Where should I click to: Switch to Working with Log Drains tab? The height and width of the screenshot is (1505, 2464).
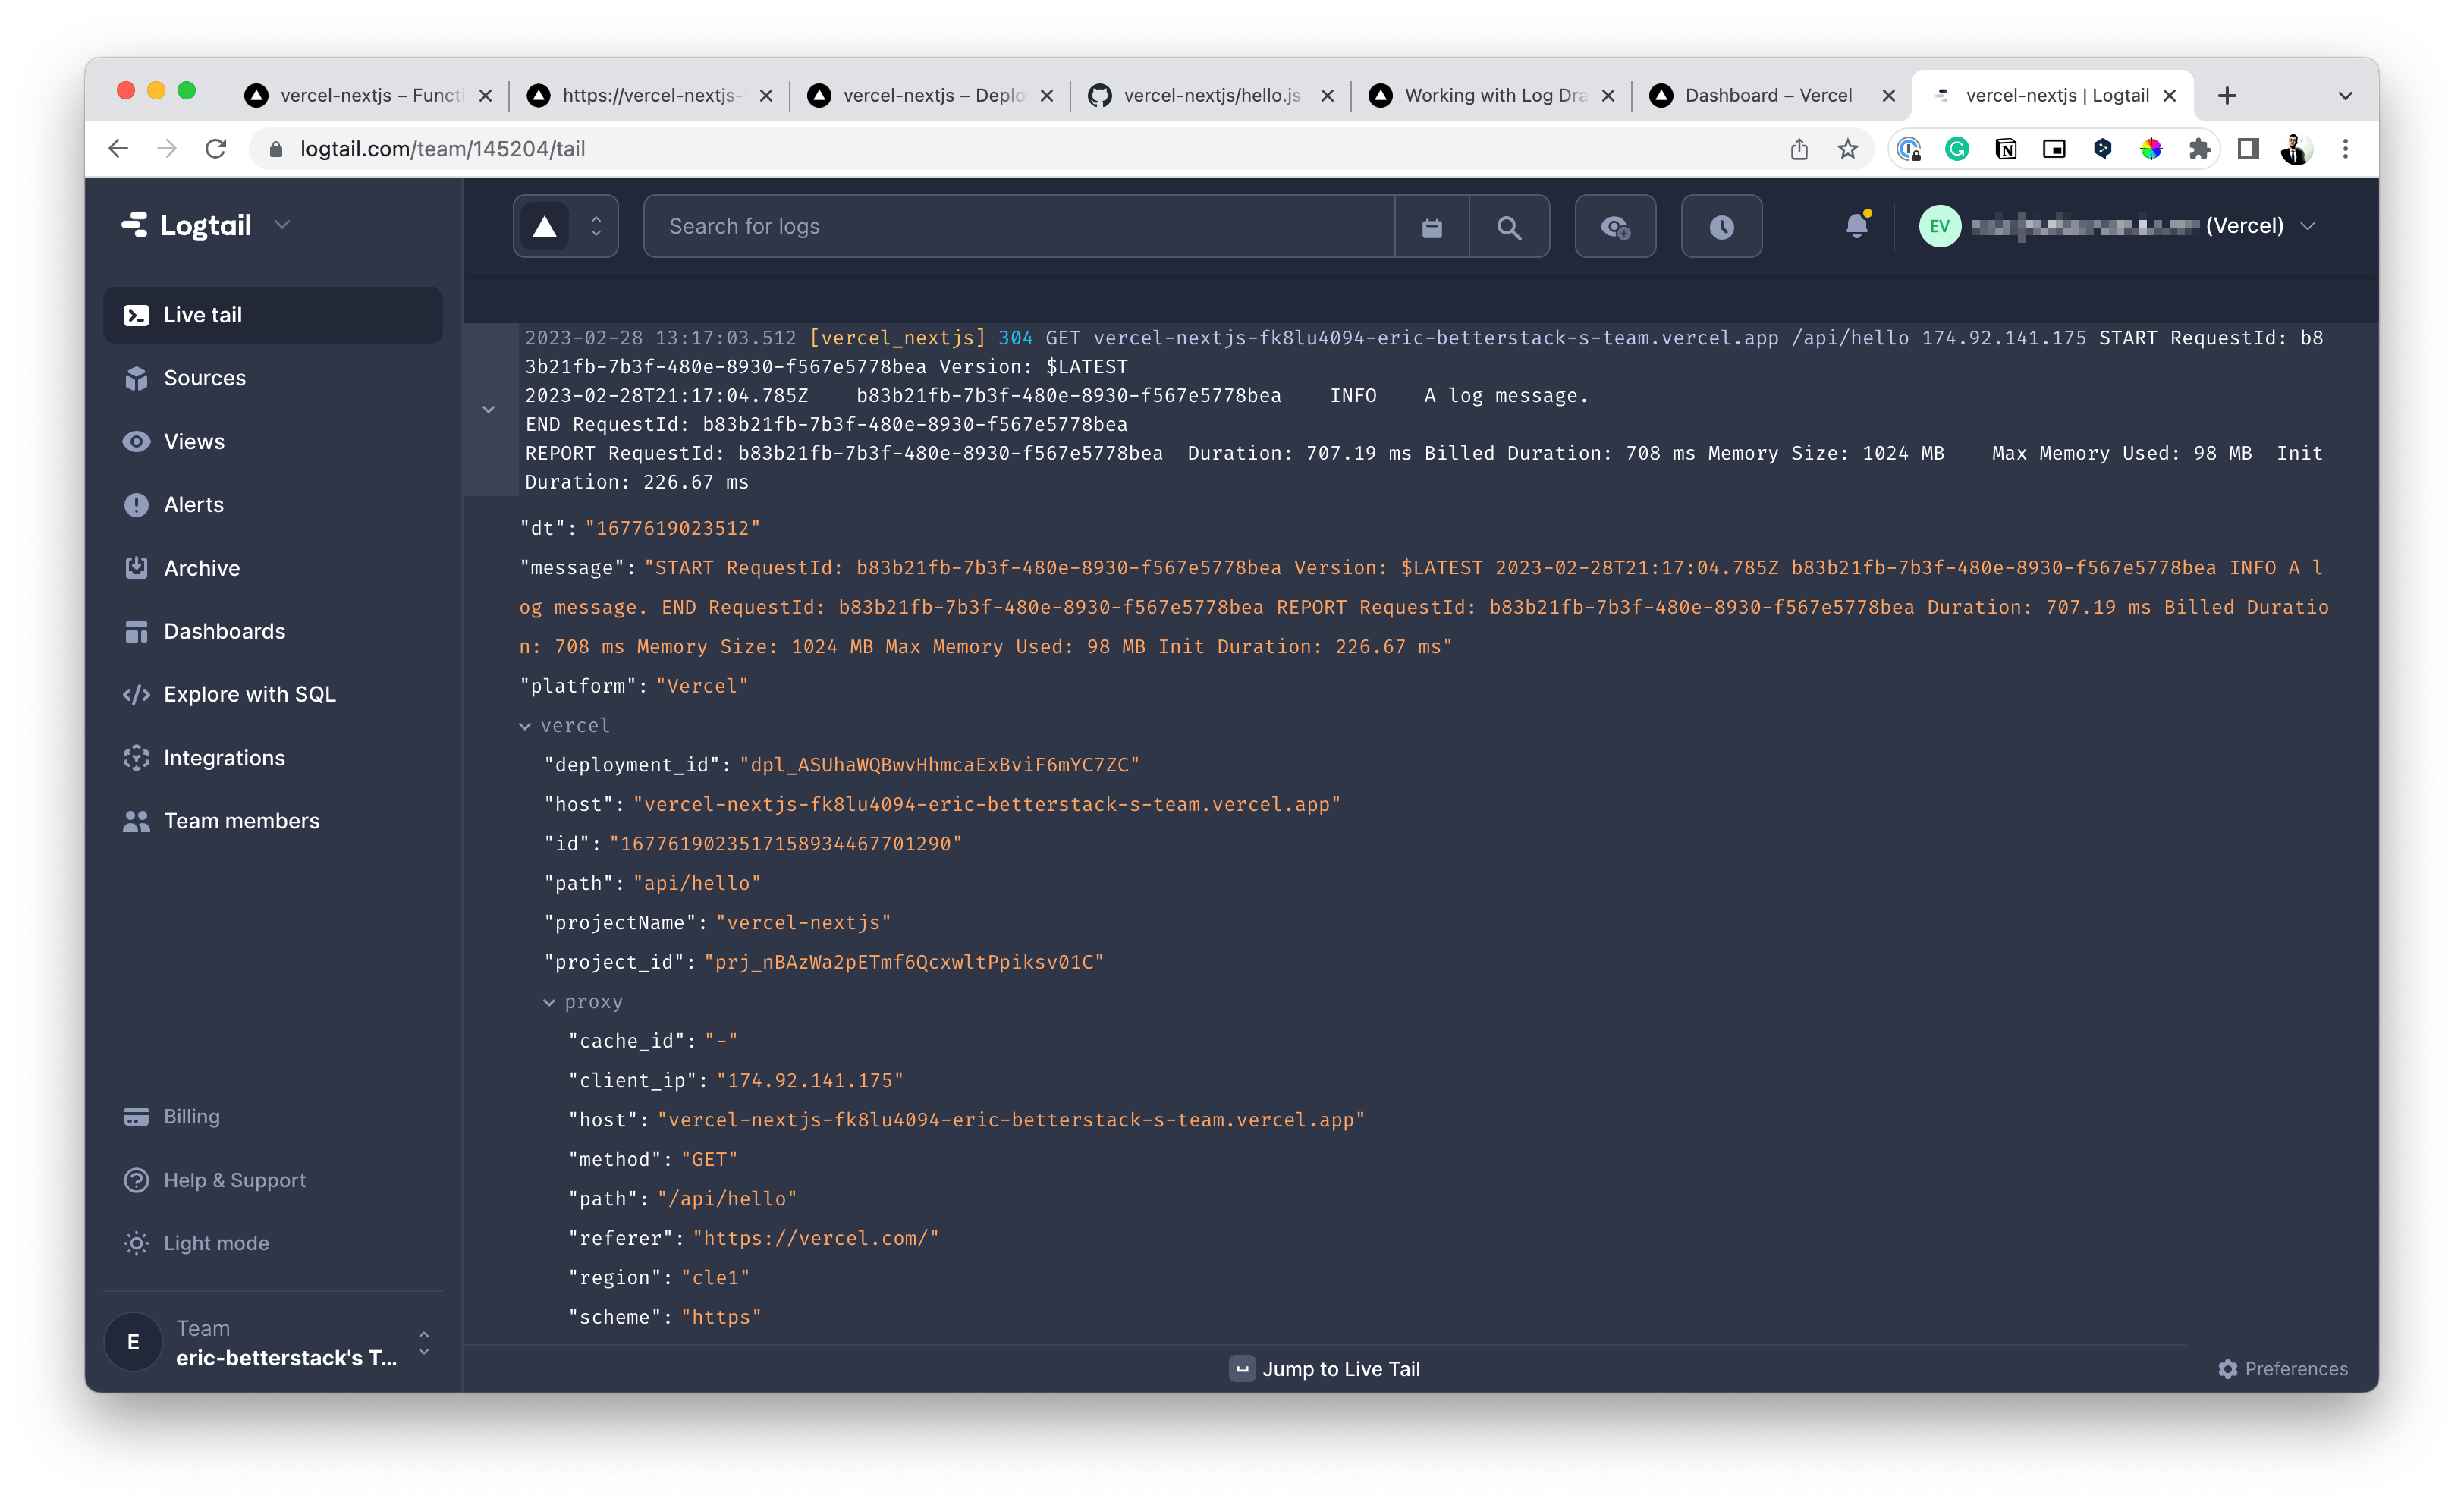[1491, 95]
